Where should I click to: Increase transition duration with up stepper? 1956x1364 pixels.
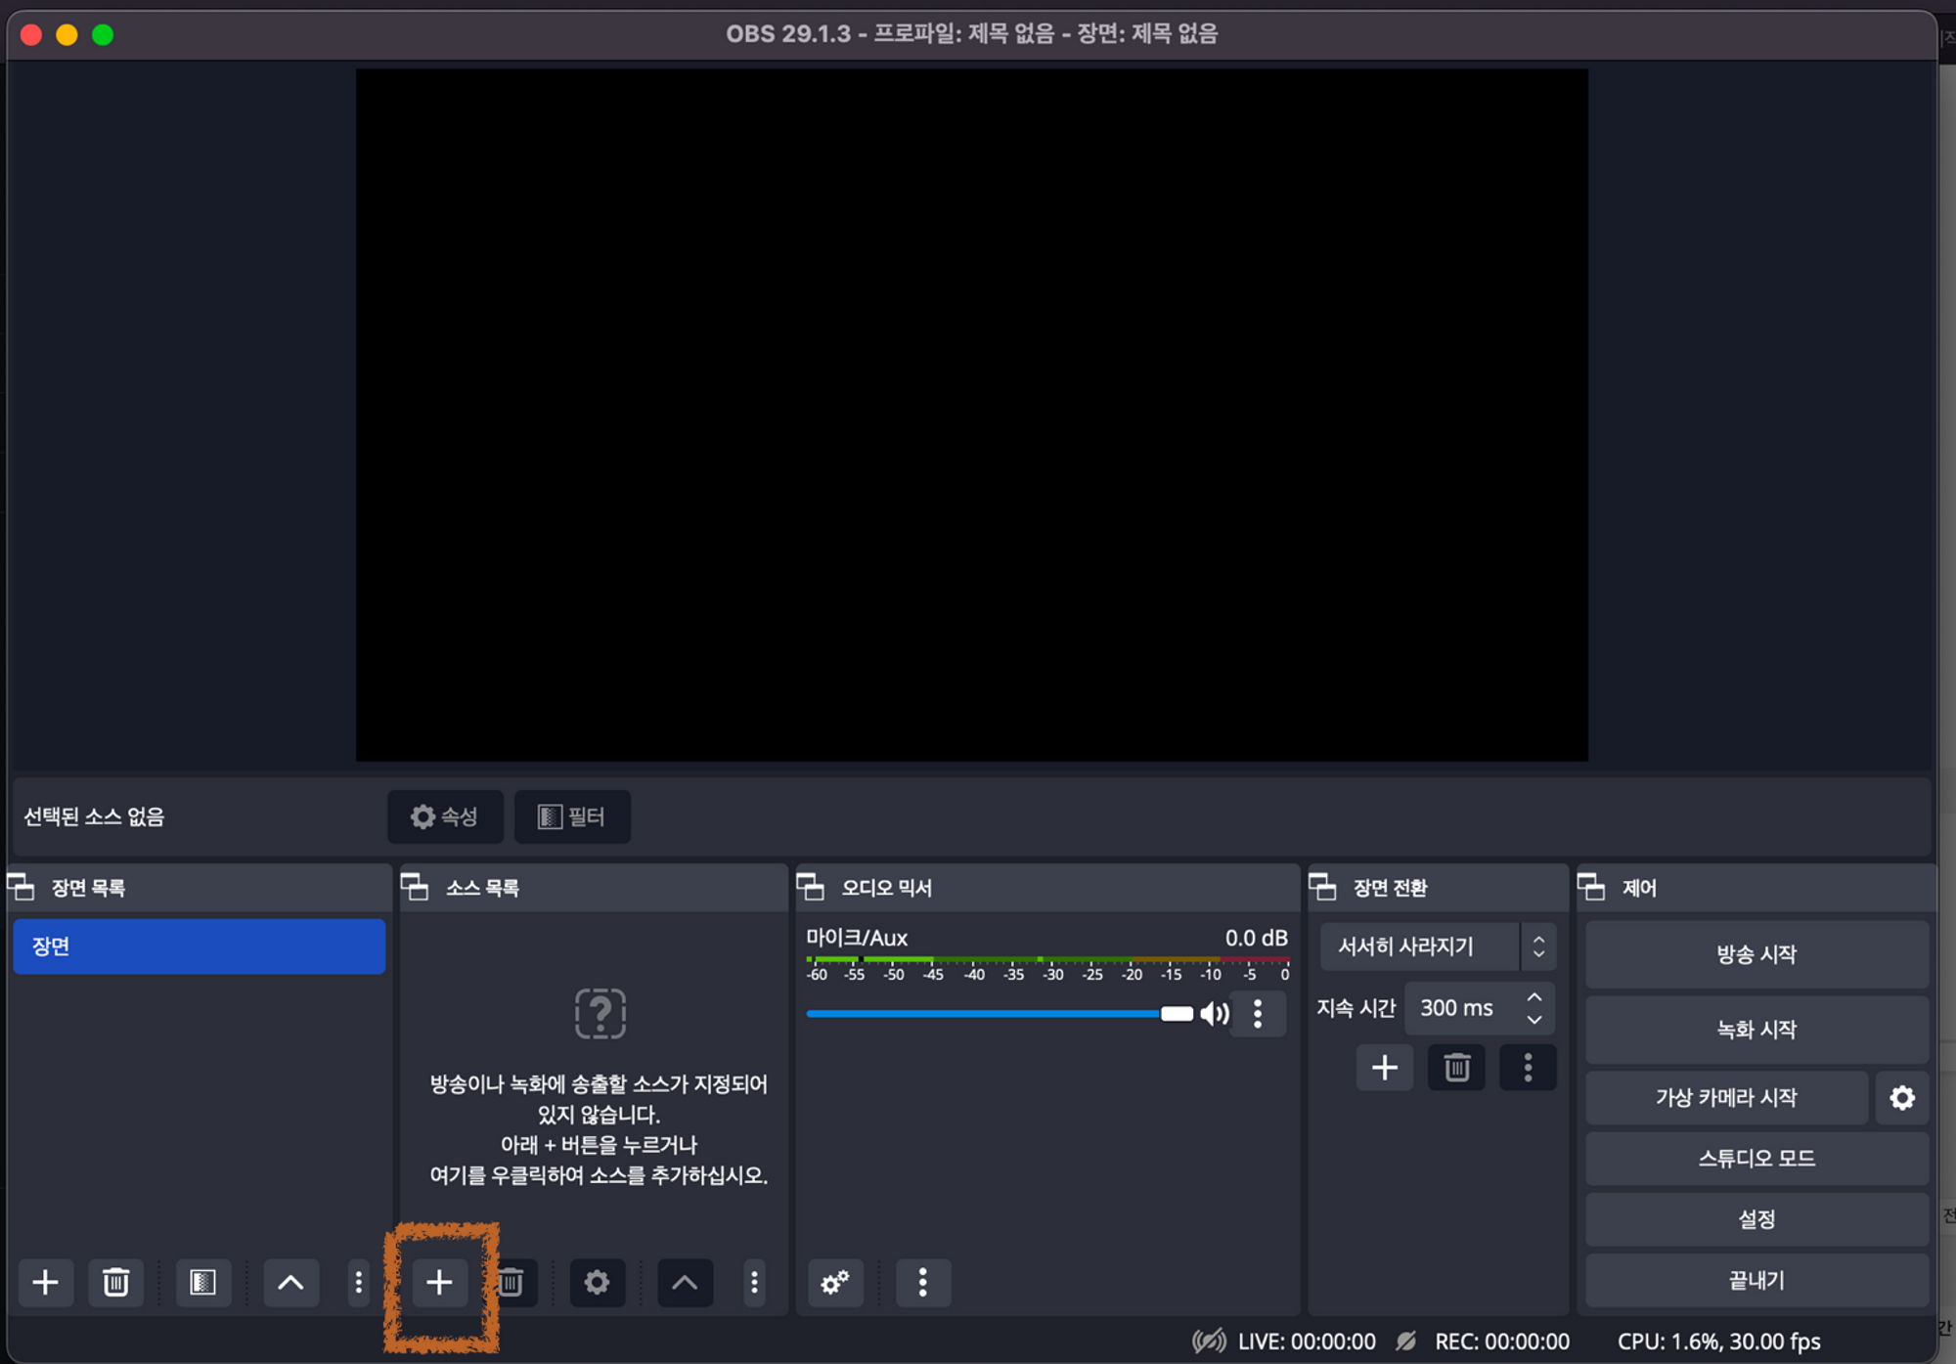point(1534,997)
